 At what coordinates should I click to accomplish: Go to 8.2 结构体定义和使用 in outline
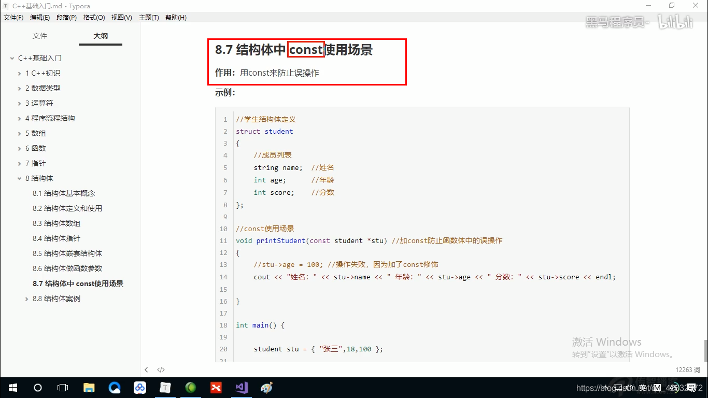[x=67, y=208]
